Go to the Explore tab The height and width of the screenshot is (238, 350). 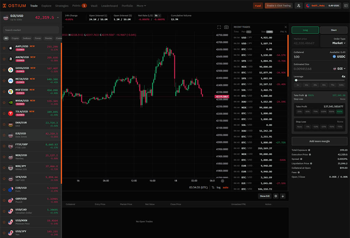46,6
